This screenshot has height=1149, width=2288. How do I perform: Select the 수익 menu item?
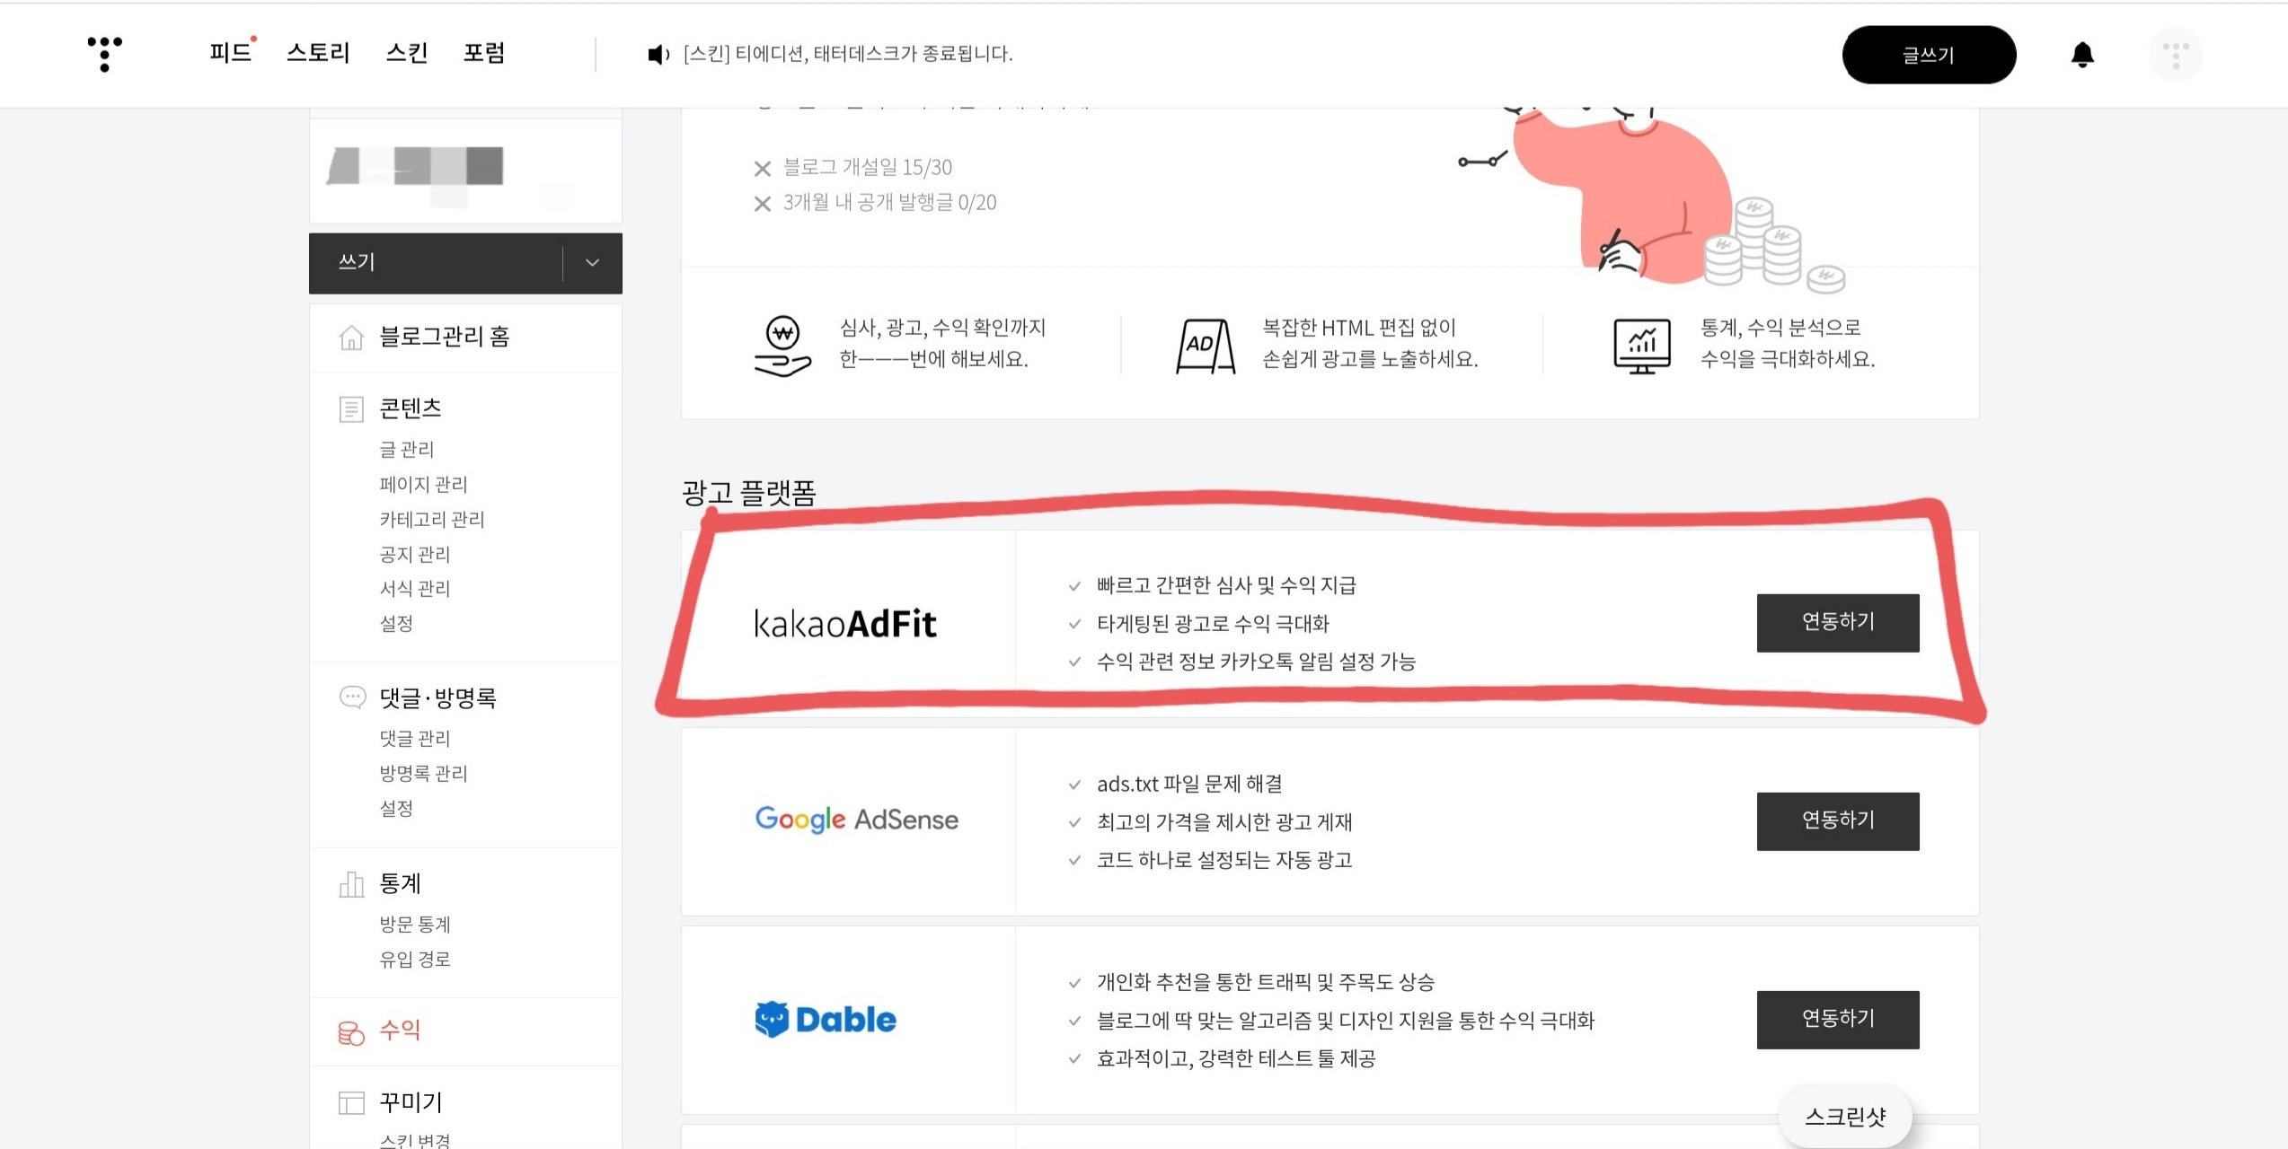[x=401, y=1031]
